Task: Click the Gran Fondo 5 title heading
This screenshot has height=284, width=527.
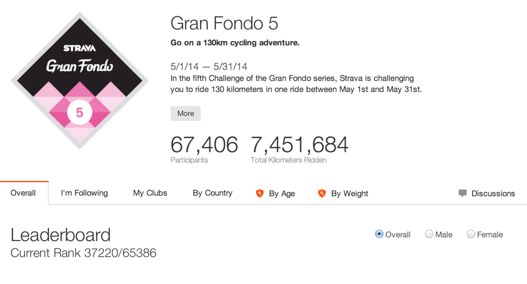Action: point(224,23)
